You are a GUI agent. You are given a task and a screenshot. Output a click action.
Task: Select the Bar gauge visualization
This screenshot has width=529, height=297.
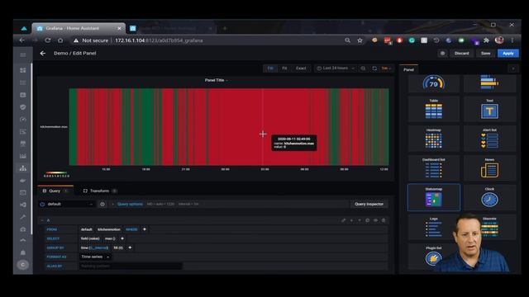tap(489, 83)
